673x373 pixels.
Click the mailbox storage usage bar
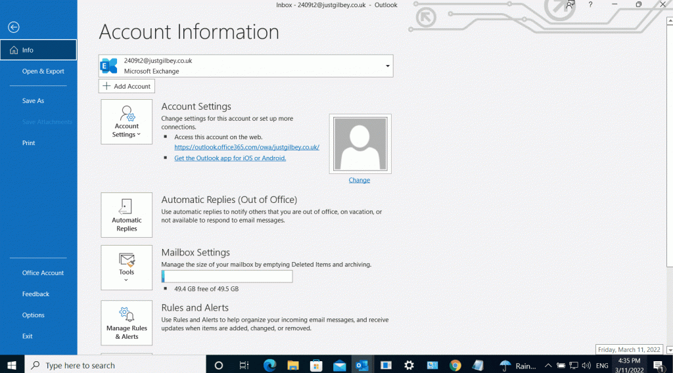pos(227,276)
